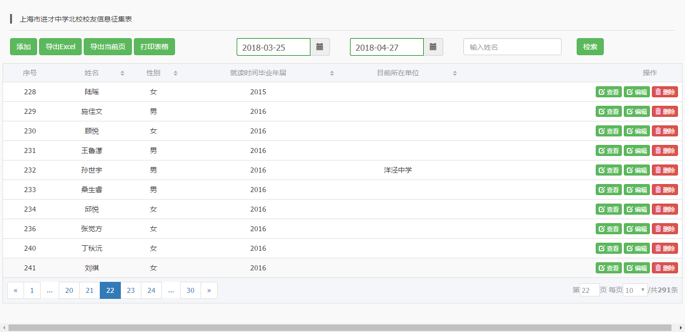The height and width of the screenshot is (332, 685).
Task: Open the per-page rows dropdown
Action: click(635, 290)
